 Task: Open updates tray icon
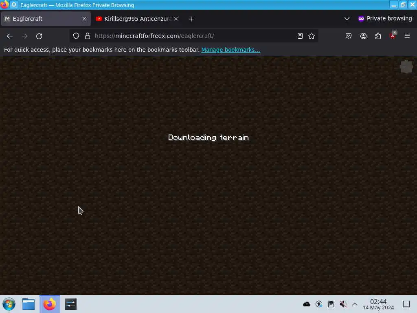pos(318,304)
